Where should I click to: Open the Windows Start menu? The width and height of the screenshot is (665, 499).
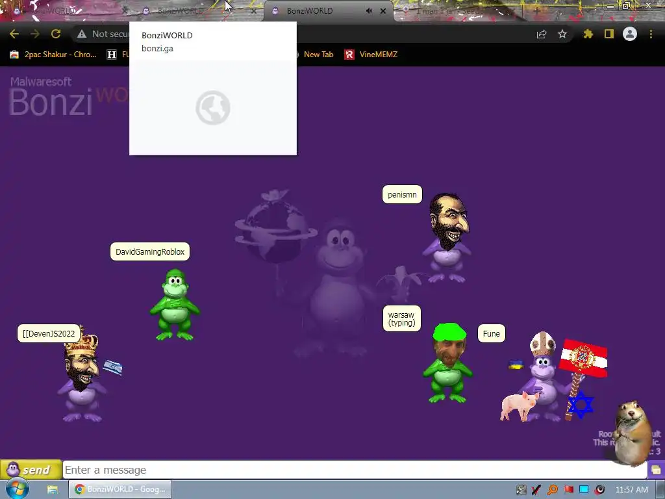pyautogui.click(x=17, y=489)
